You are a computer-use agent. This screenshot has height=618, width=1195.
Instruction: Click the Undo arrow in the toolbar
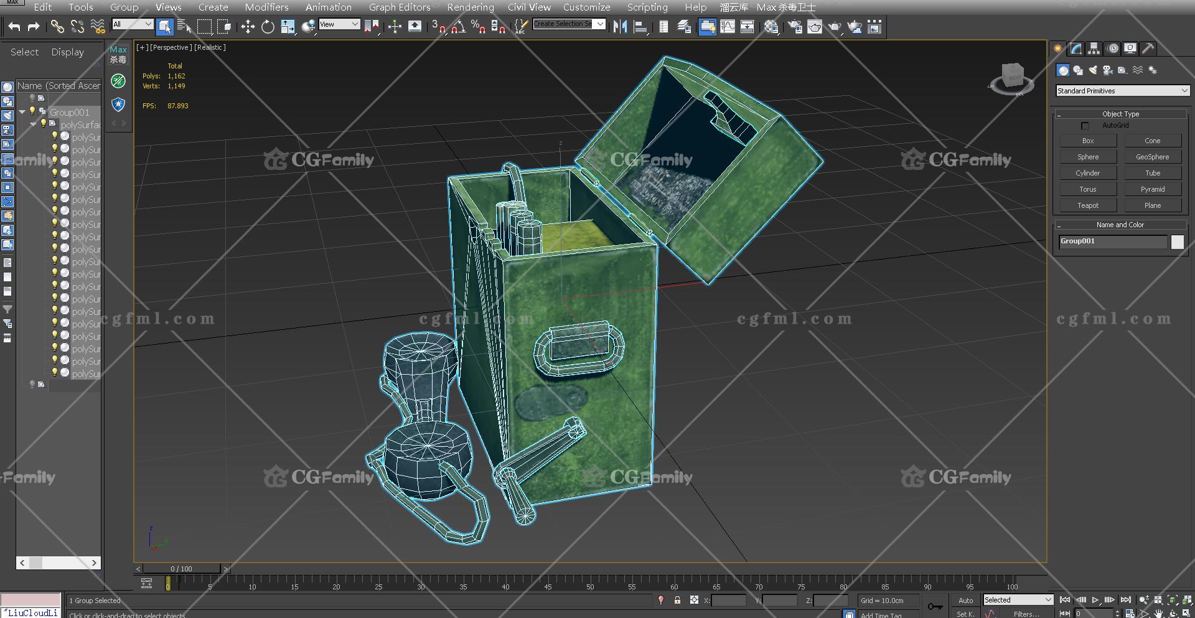coord(14,26)
